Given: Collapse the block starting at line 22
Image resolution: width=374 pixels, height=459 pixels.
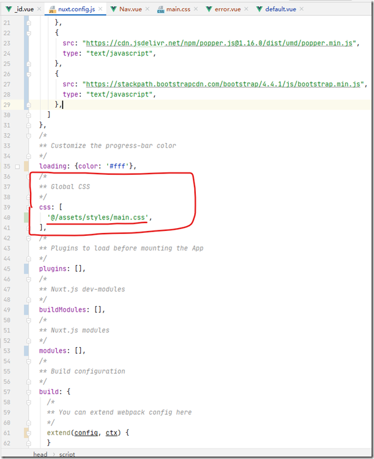Looking at the screenshot, I should 28,33.
